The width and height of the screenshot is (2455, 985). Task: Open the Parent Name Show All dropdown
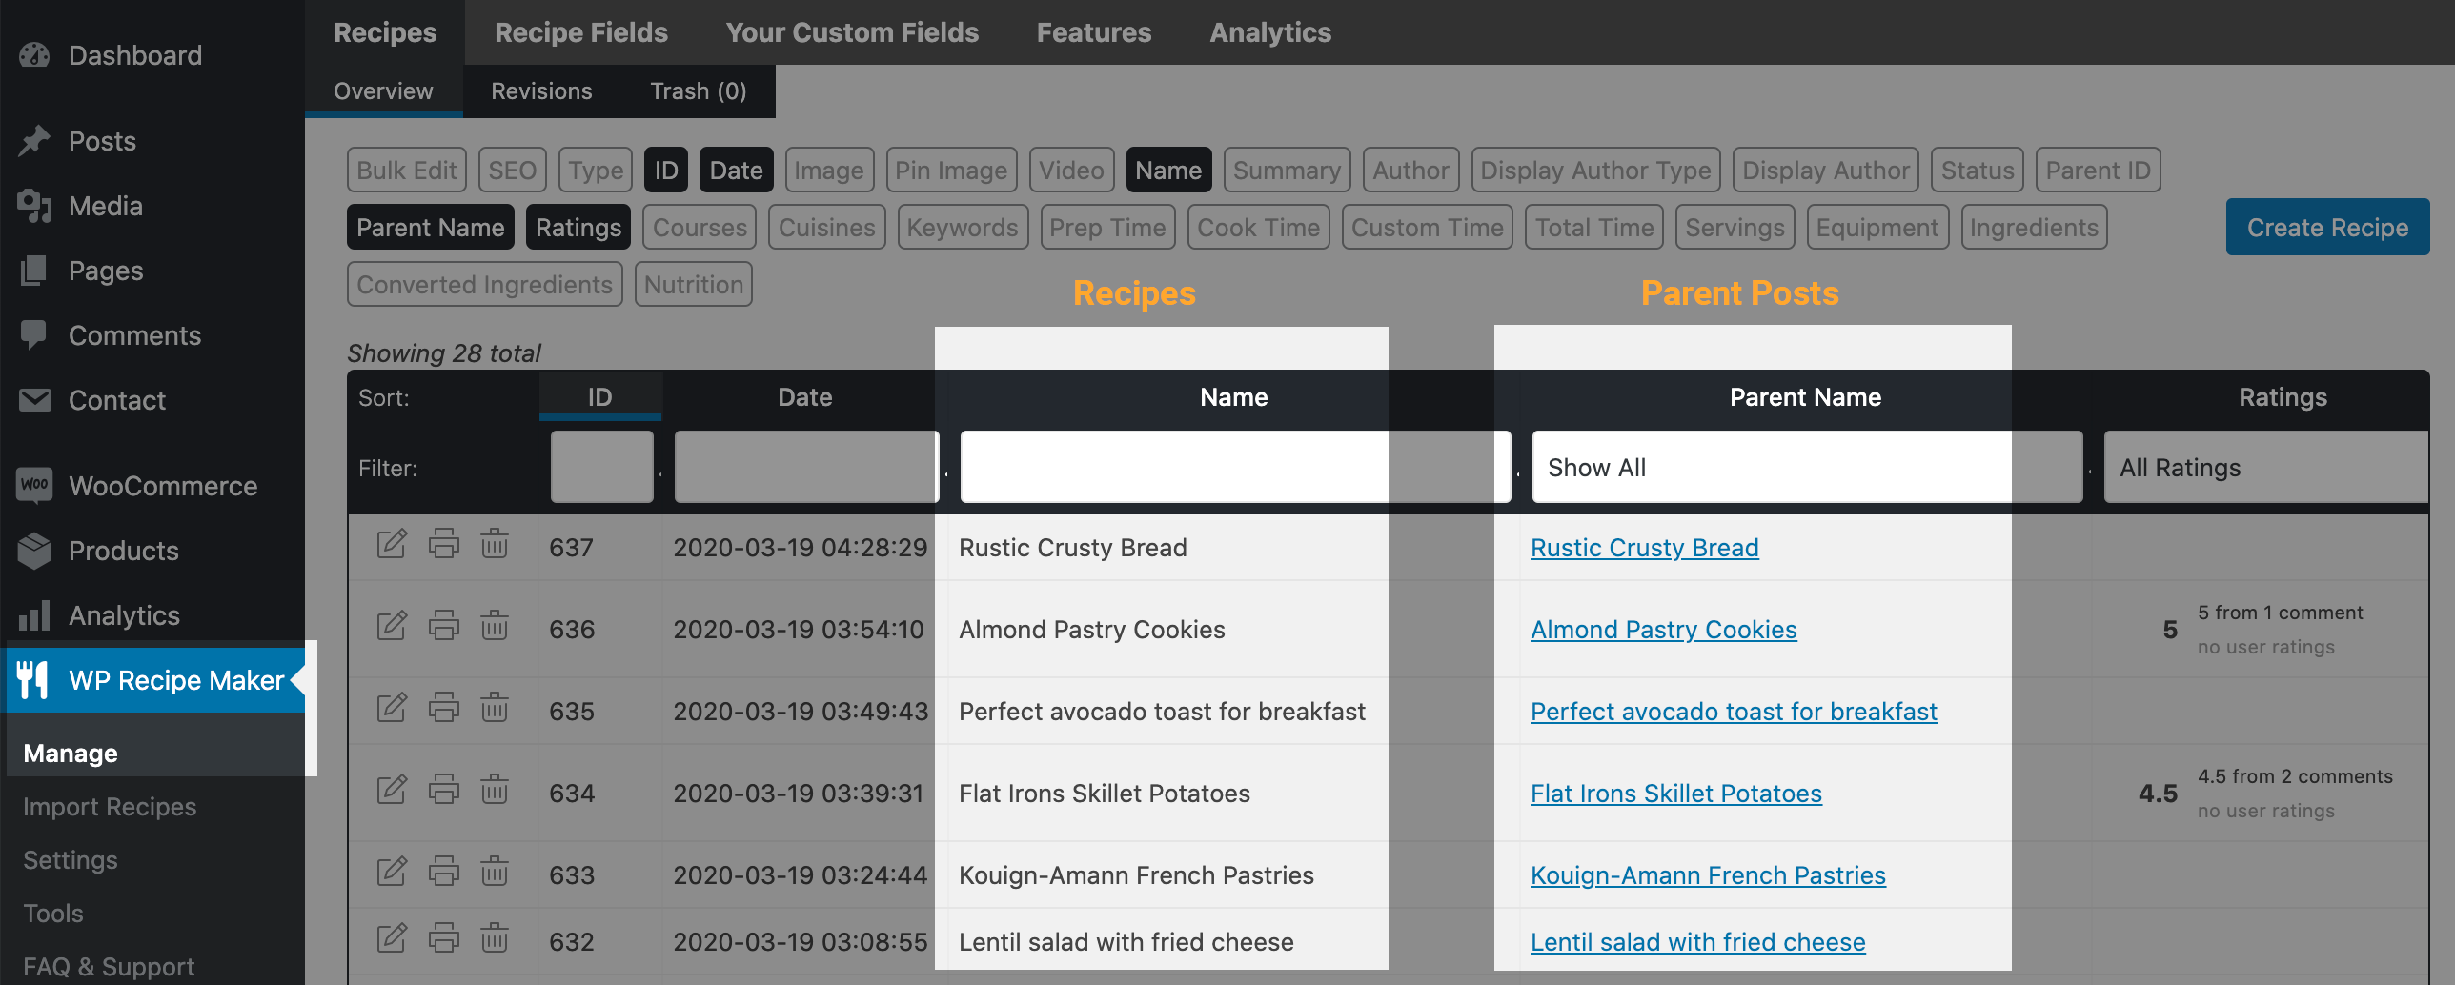click(1806, 468)
